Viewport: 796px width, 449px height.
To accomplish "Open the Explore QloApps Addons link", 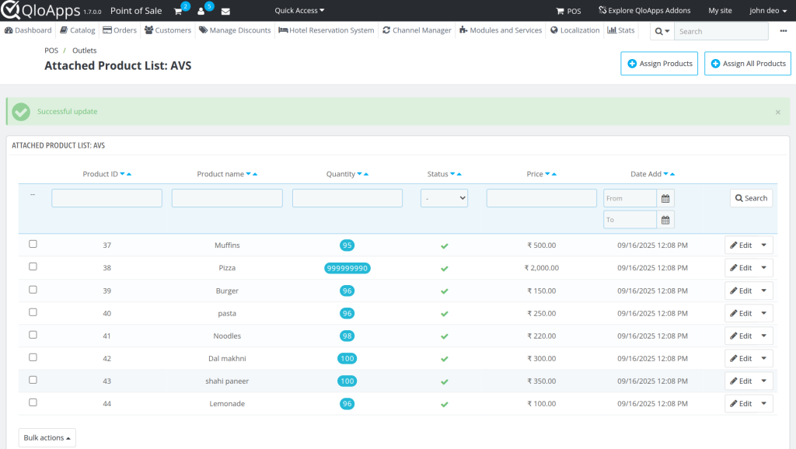I will (644, 10).
